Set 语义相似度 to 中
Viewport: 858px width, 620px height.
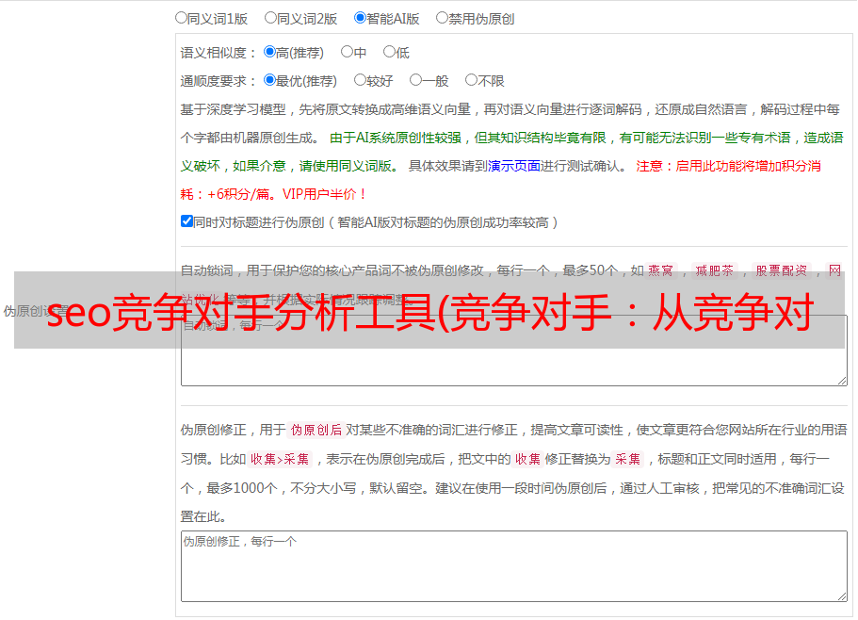(347, 52)
